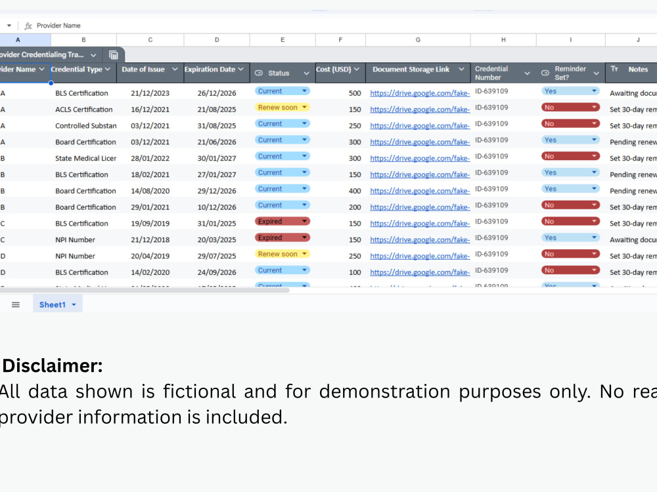Select the date cell 19/09/2019
Viewport: 657px width, 492px height.
[x=150, y=224]
